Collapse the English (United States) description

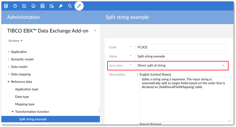click(x=138, y=74)
